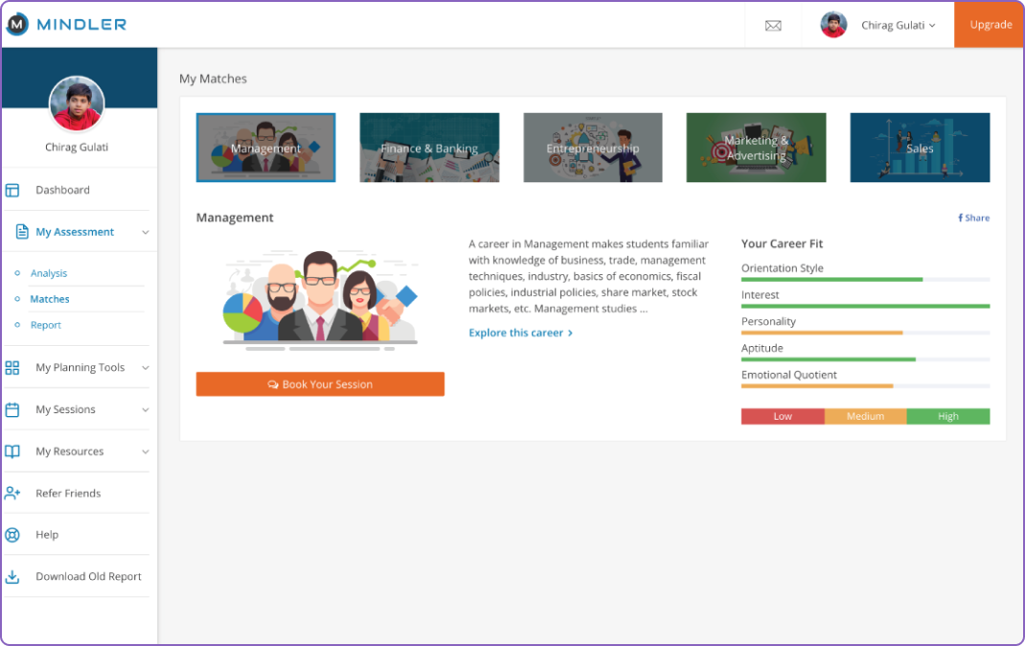Expand the My Sessions chevron
The image size is (1025, 646).
[x=146, y=410]
